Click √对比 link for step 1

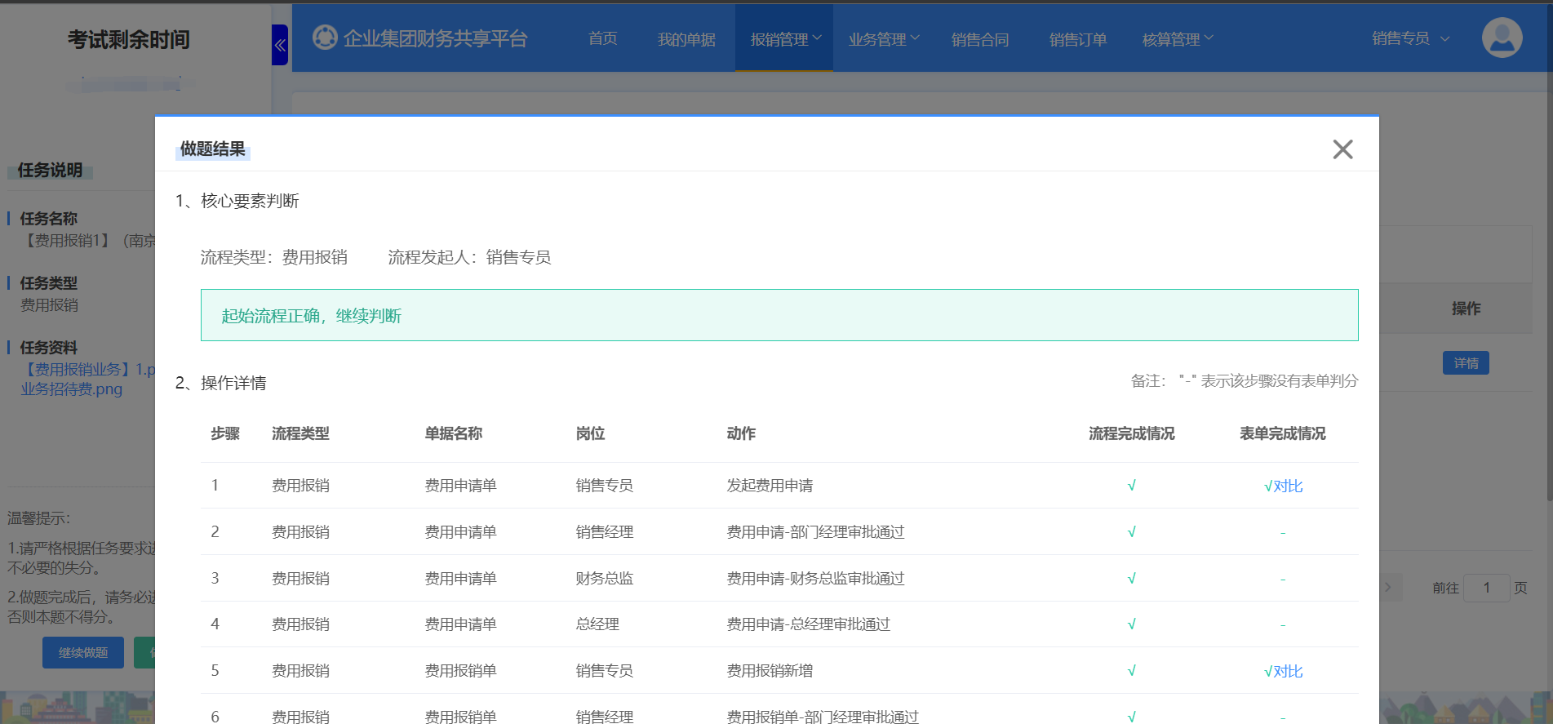coord(1283,486)
